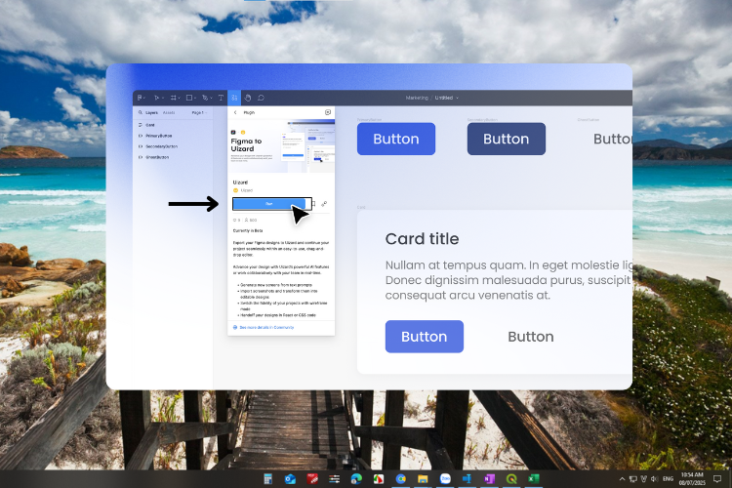This screenshot has height=488, width=732.
Task: Select the Move tool in toolbar
Action: tap(156, 98)
